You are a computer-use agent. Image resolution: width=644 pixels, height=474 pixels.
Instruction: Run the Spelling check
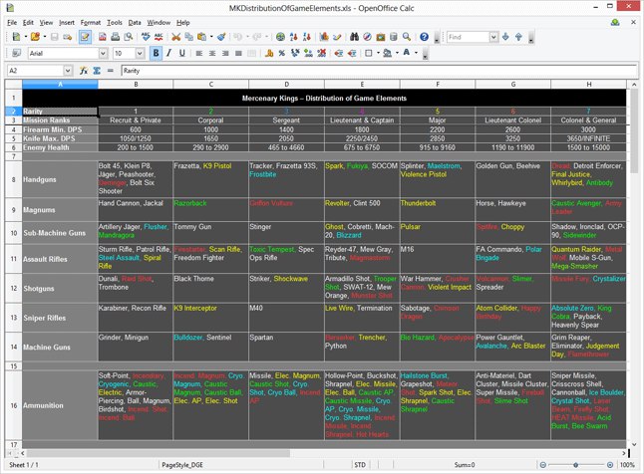tap(146, 37)
